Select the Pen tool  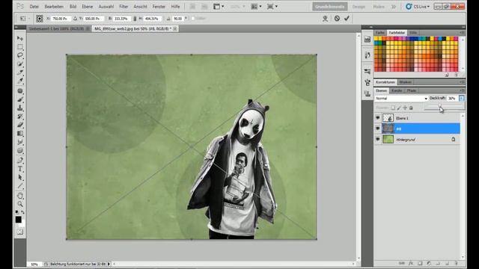tap(20, 161)
